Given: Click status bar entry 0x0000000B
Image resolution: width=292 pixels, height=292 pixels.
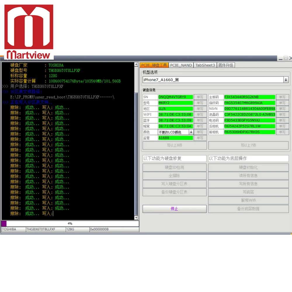Looking at the screenshot, I should (x=114, y=229).
